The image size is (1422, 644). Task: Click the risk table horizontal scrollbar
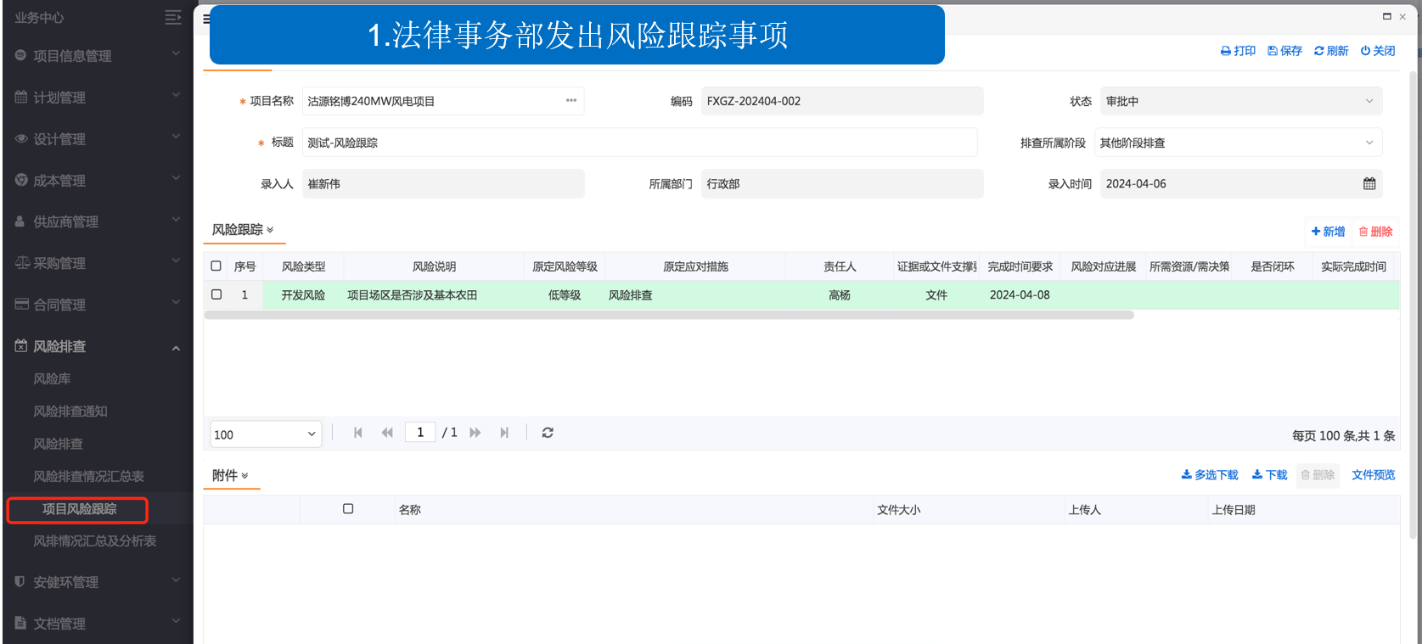669,315
